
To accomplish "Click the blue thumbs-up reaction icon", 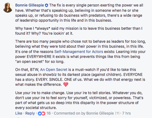I will pyautogui.click(x=40, y=113).
